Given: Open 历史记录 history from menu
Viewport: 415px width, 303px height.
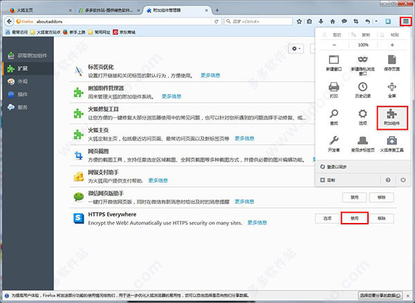Looking at the screenshot, I should 362,90.
